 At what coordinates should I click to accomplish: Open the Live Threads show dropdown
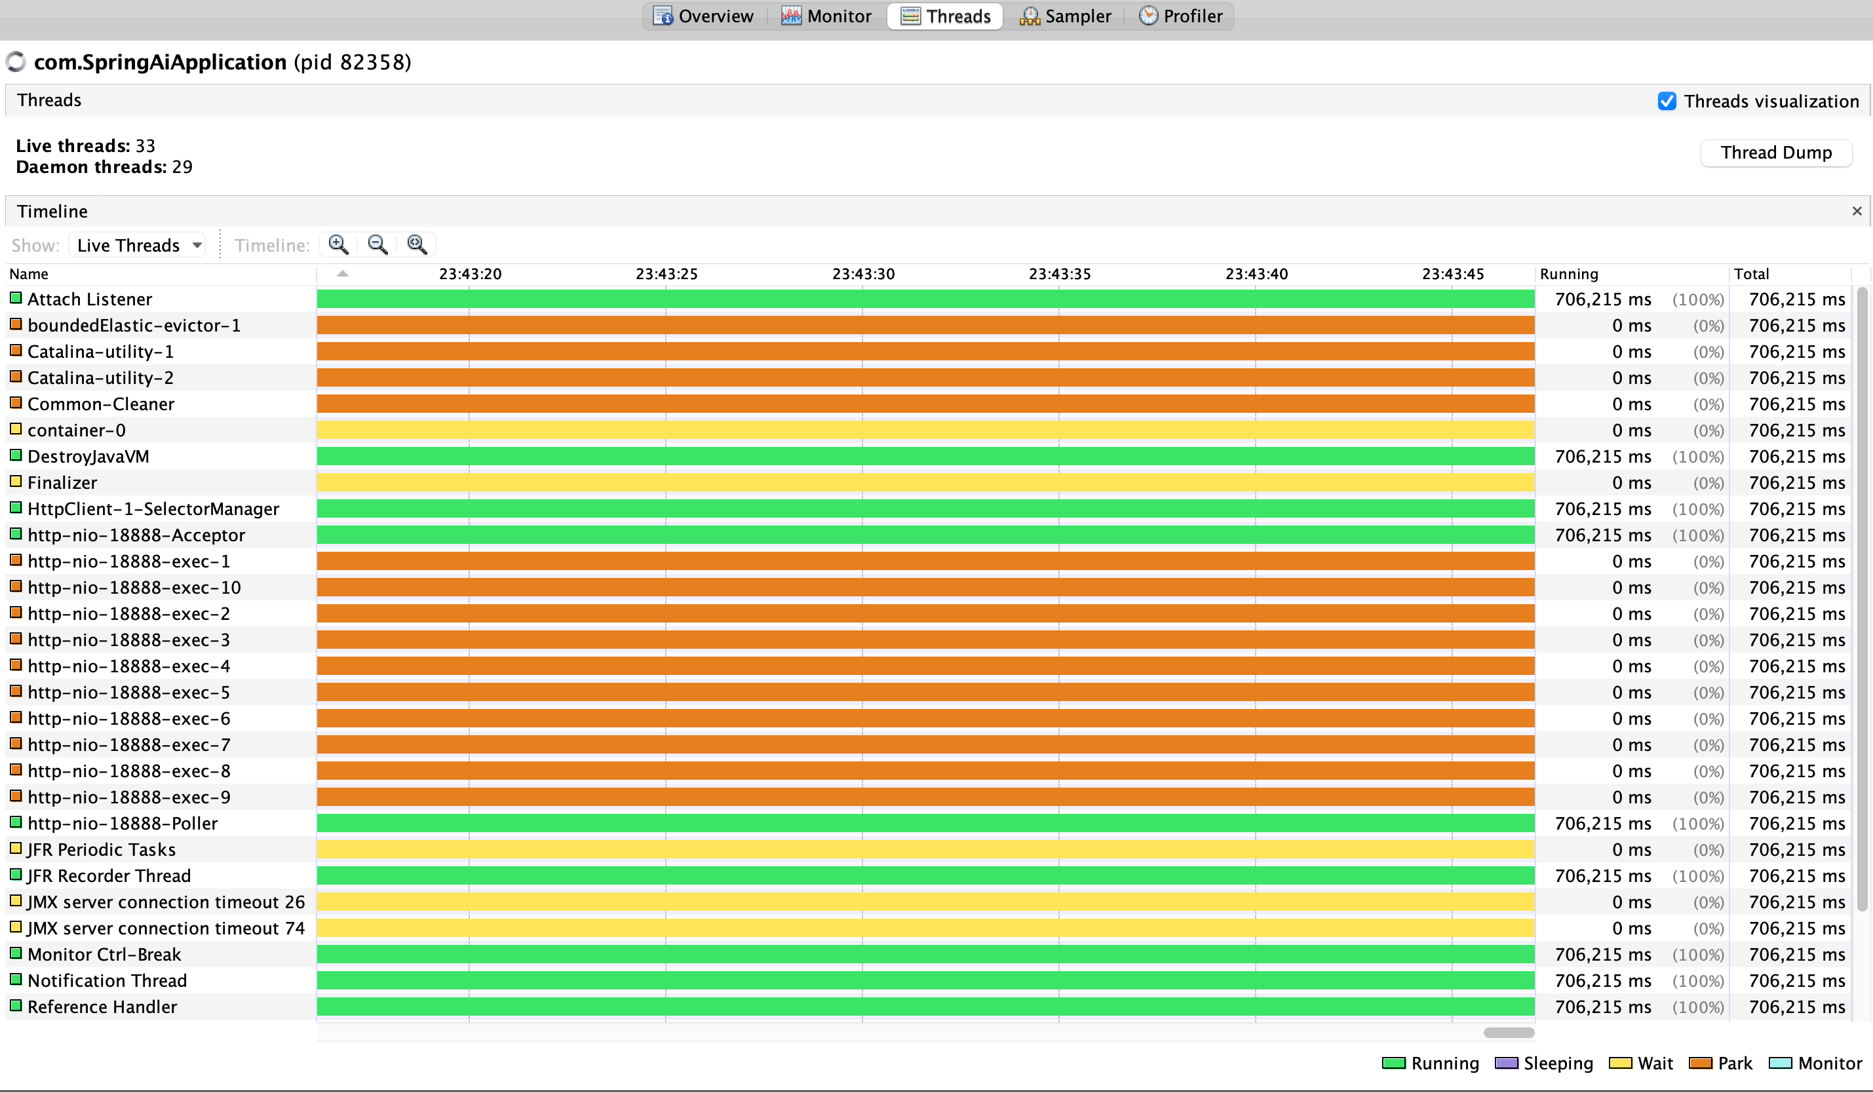[138, 244]
